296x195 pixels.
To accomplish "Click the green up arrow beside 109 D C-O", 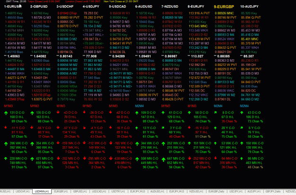I will pos(137,113).
